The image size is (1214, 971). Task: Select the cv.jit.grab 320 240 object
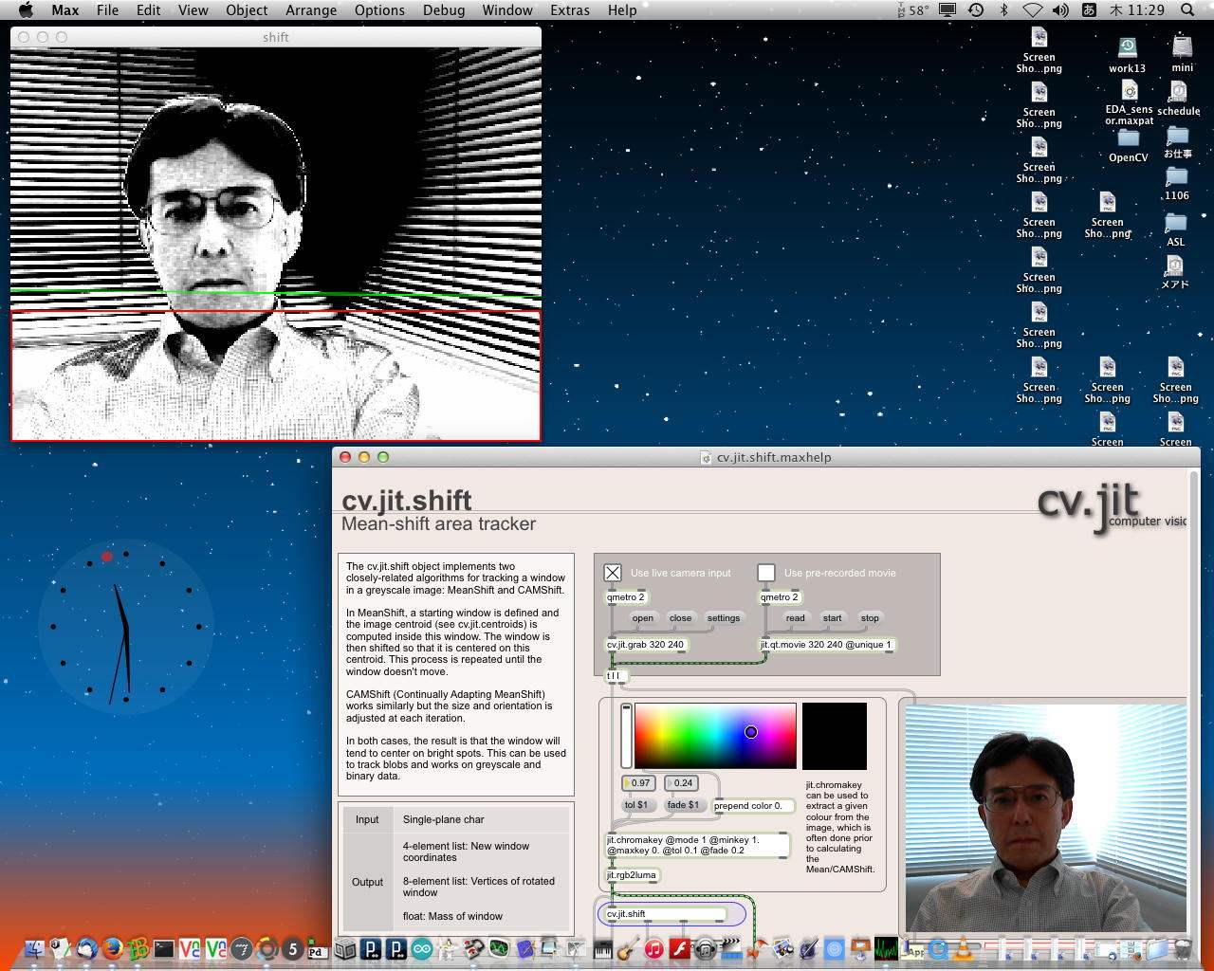point(646,645)
